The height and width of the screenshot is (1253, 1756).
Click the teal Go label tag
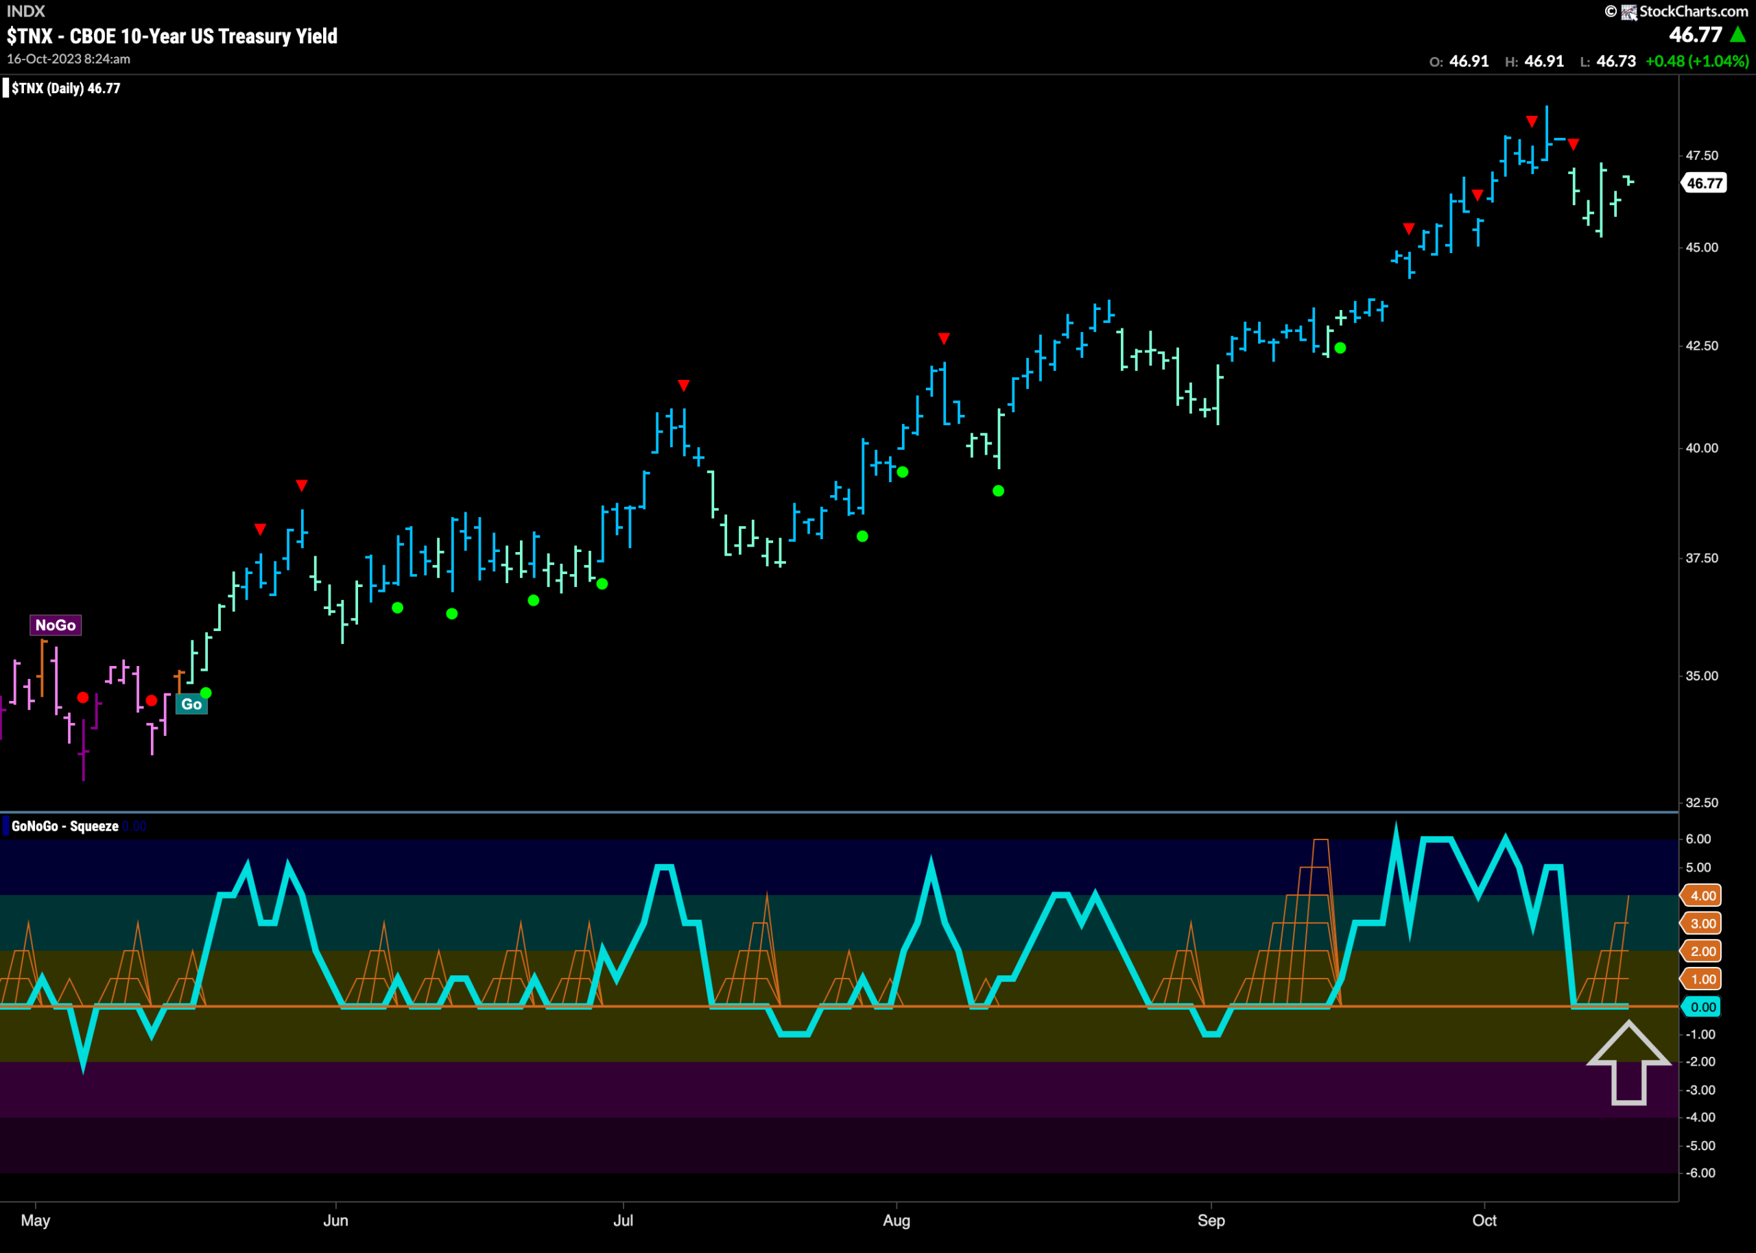point(191,704)
